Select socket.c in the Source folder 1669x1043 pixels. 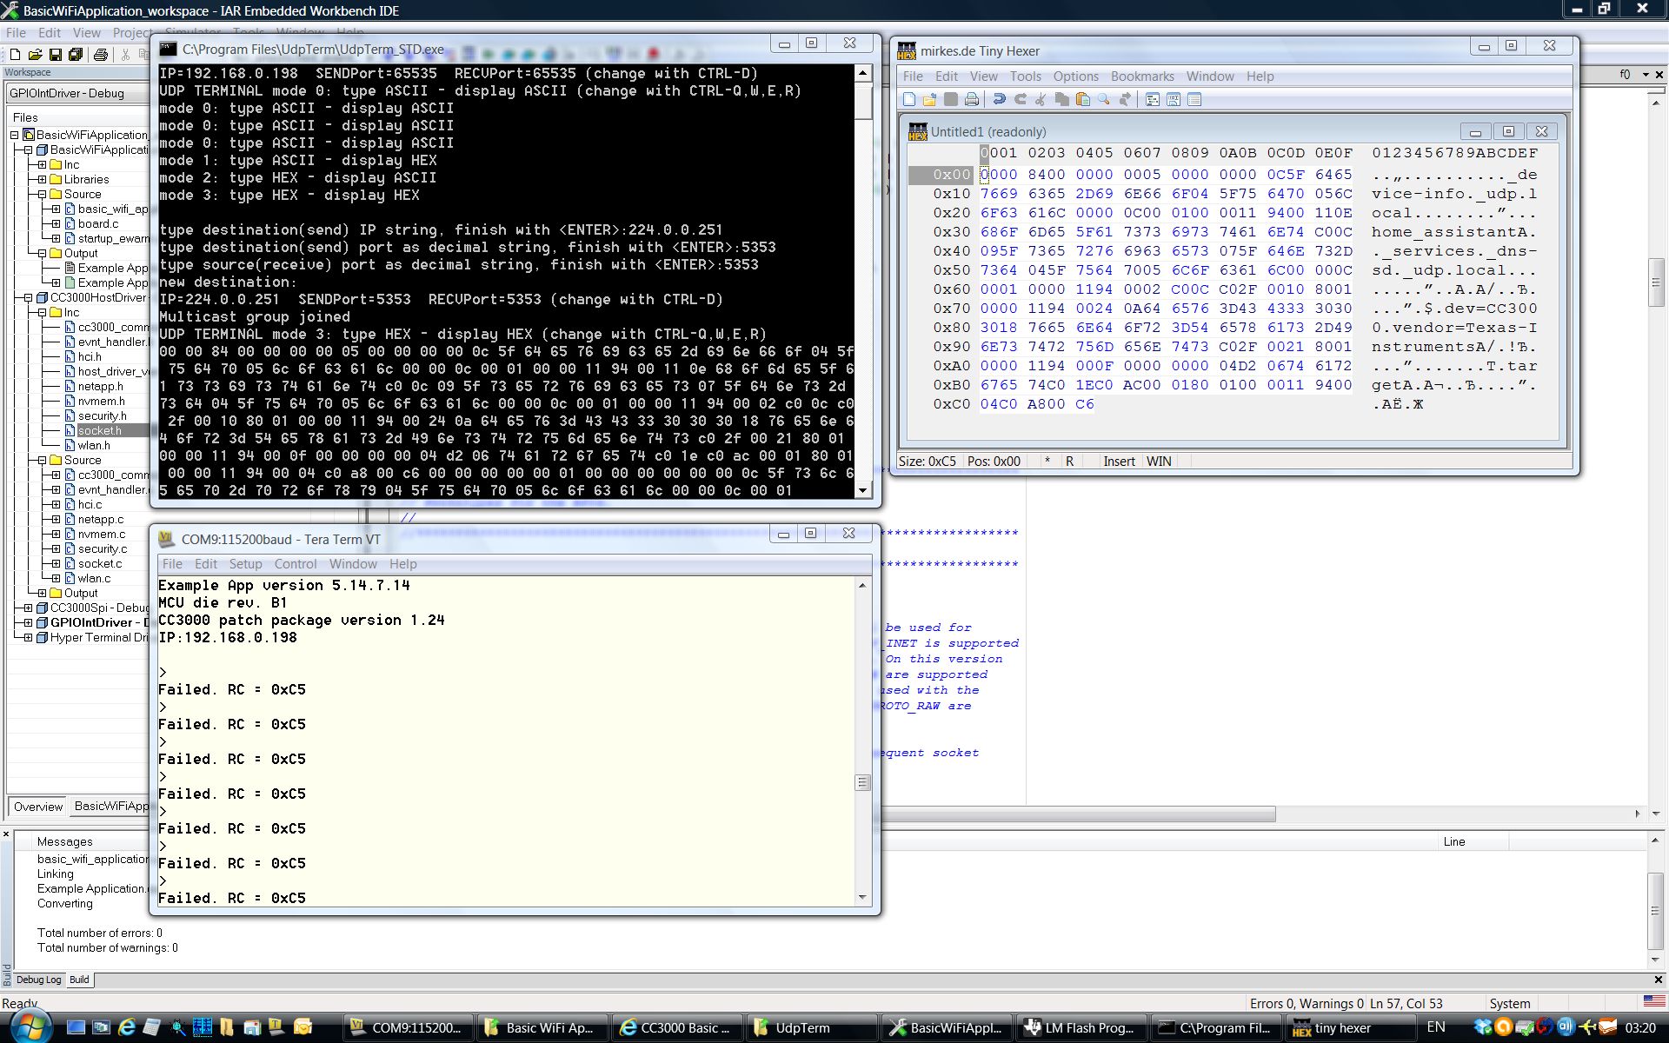pyautogui.click(x=99, y=563)
